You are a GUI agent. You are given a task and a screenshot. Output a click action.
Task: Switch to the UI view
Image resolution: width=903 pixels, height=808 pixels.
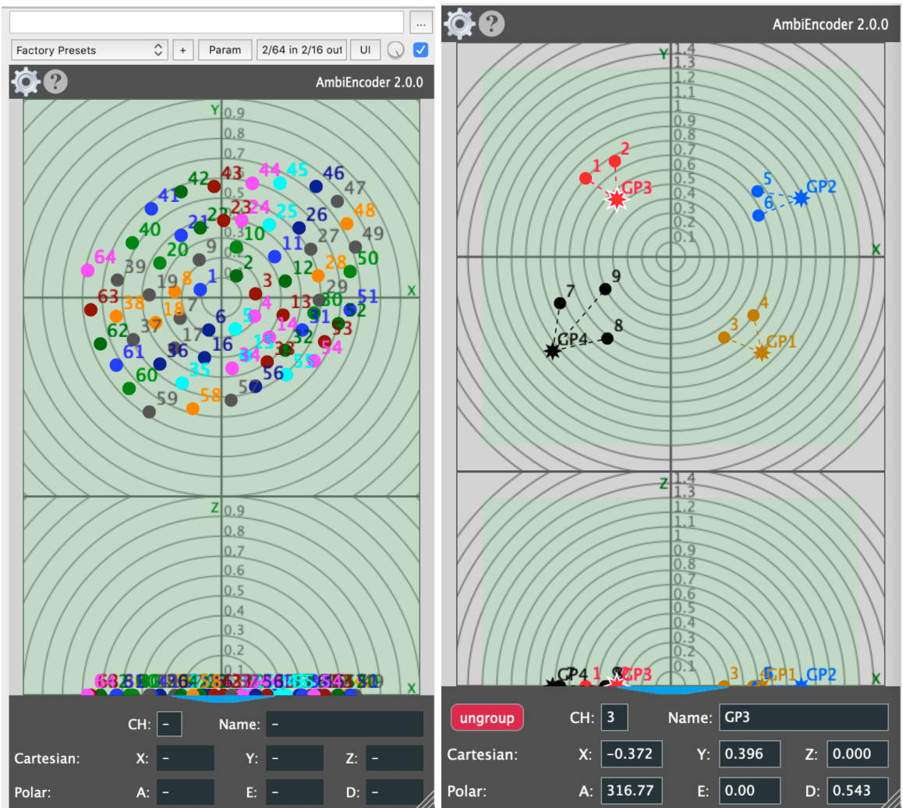(x=364, y=50)
